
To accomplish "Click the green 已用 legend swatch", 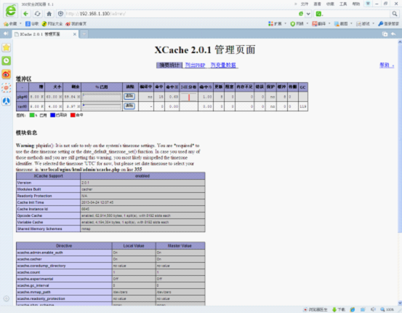I will coord(32,115).
